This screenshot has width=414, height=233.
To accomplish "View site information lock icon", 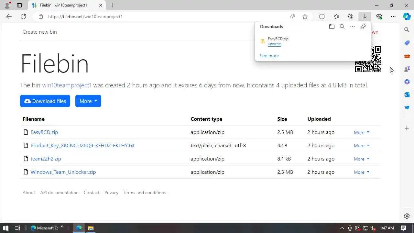I will click(x=41, y=17).
